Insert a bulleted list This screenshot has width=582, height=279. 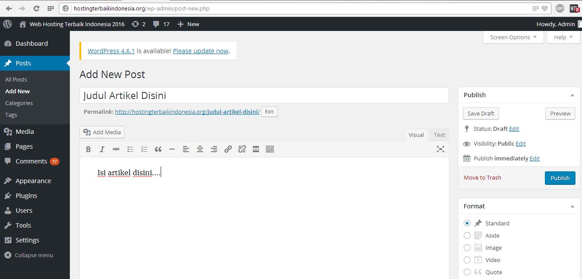pyautogui.click(x=130, y=149)
